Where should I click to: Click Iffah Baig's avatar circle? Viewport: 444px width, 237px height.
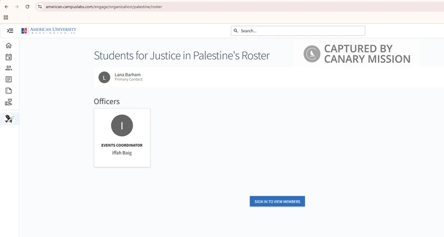[x=122, y=125]
